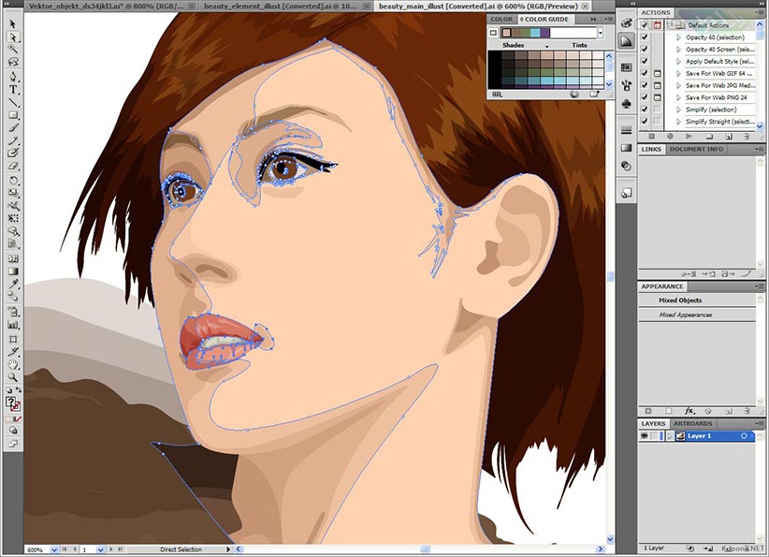Expand the Layer 1 disclosure triangle

click(x=667, y=436)
